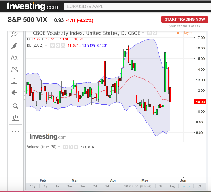Image resolution: width=211 pixels, height=192 pixels.
Task: Hide the Volume indicator via eye icon
Action: 65,147
